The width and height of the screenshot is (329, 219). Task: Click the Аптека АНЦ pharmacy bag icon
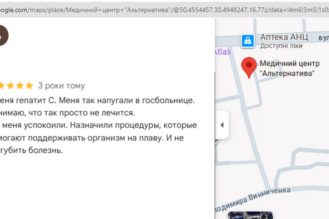pyautogui.click(x=248, y=41)
